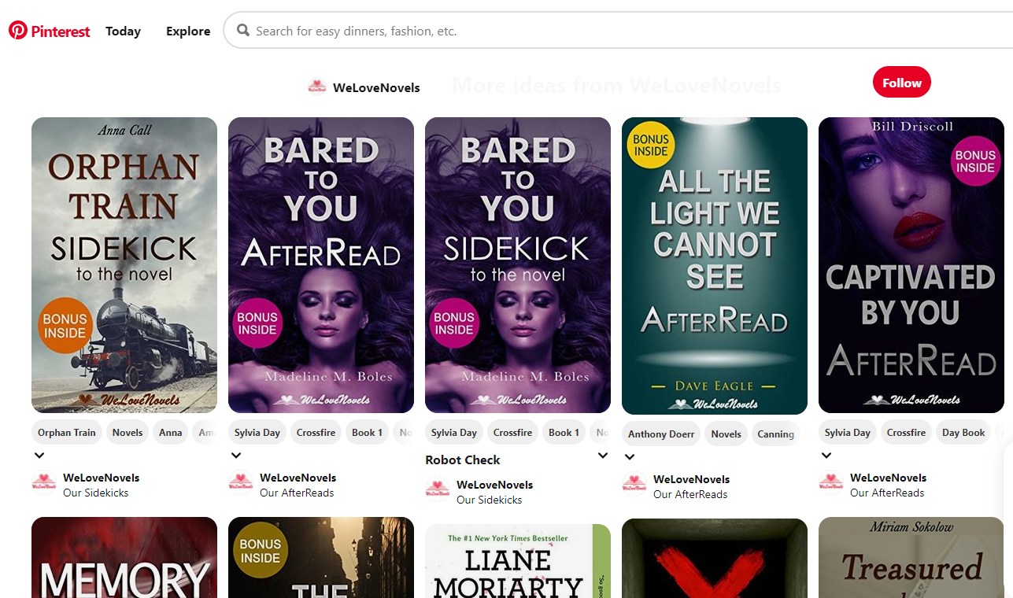Image resolution: width=1013 pixels, height=598 pixels.
Task: Expand chevron under Captivated By You tags
Action: point(826,455)
